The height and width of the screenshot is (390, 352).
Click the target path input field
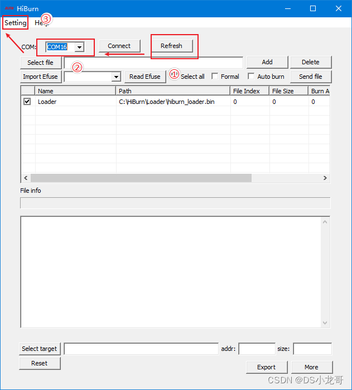point(141,349)
